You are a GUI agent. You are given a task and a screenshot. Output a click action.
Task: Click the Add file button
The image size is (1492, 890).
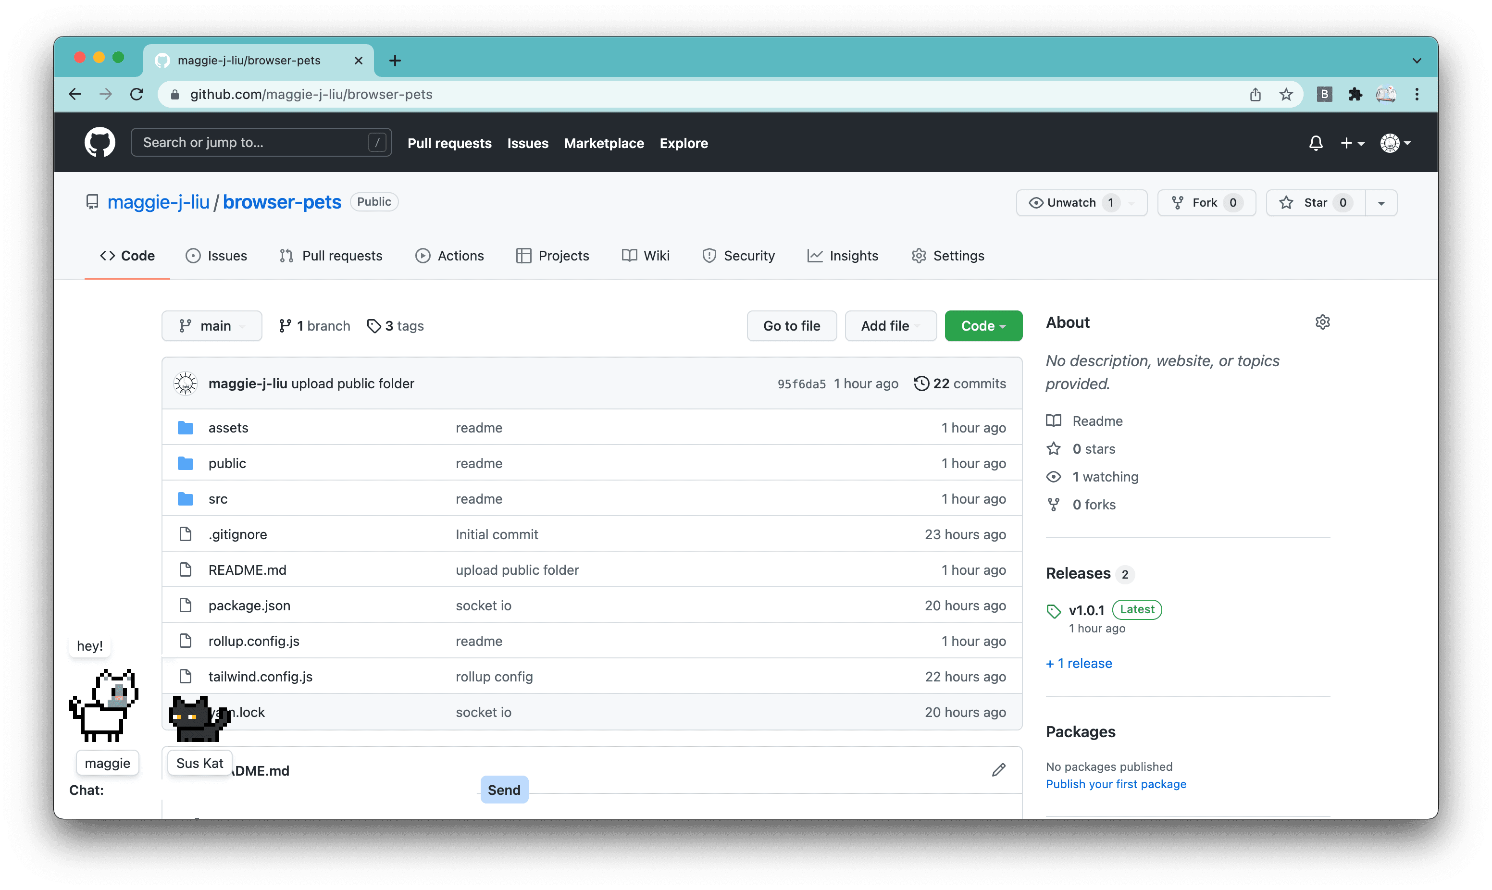885,325
